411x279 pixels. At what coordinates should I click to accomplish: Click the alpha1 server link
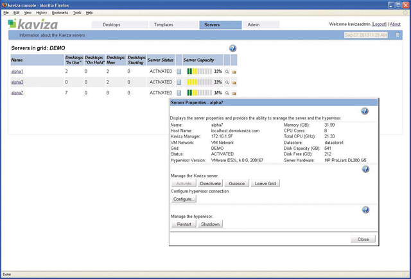tap(17, 71)
